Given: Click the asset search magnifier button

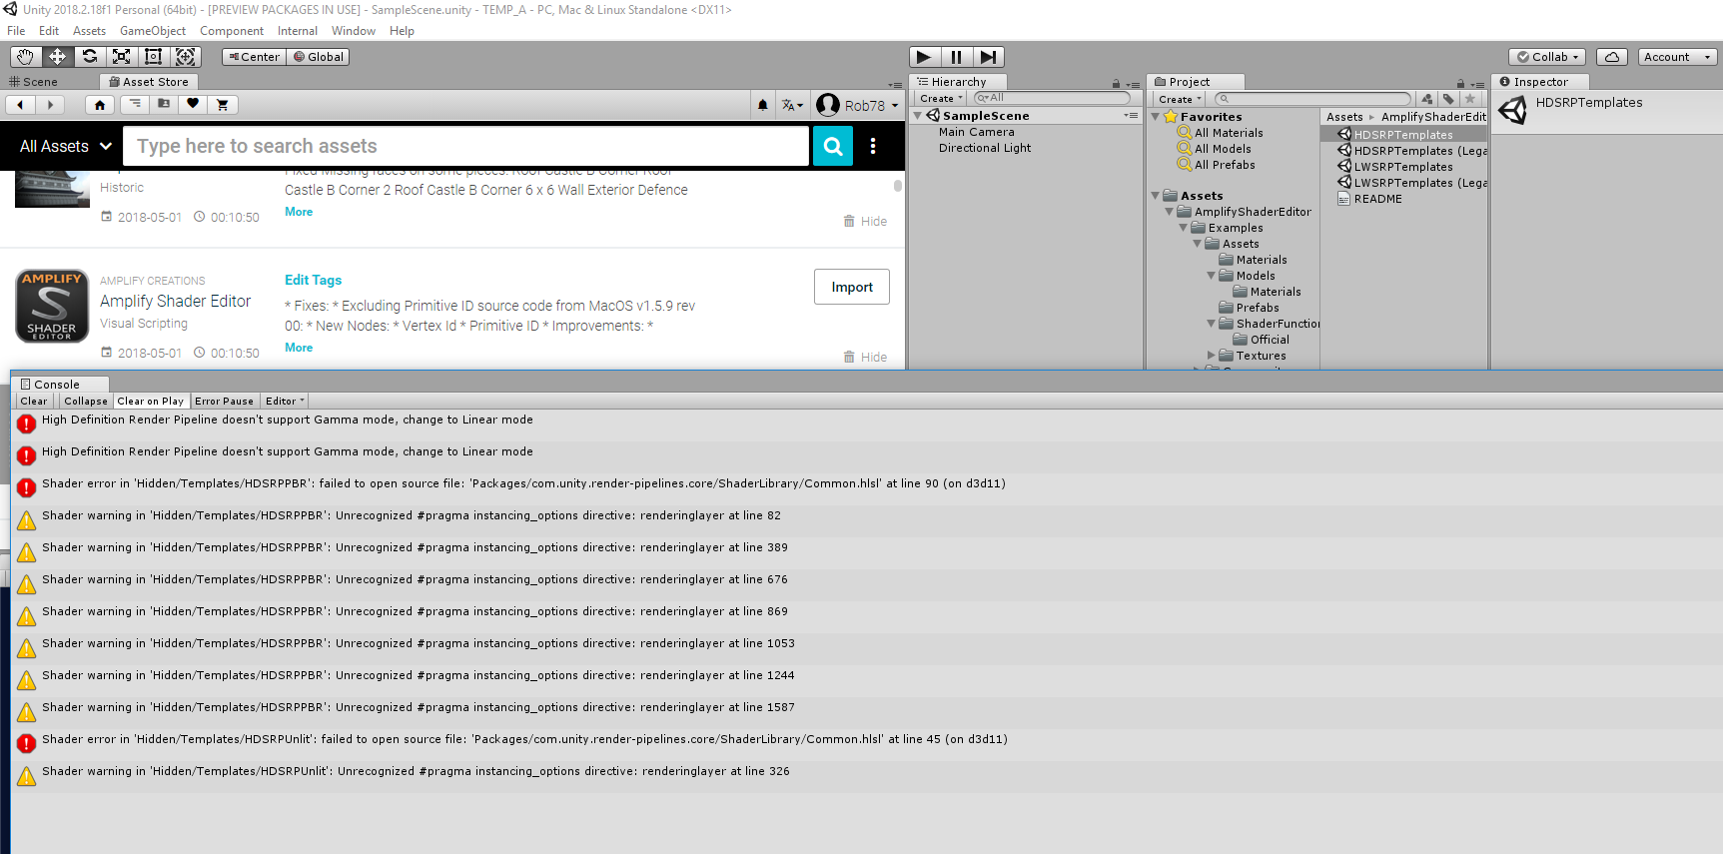Looking at the screenshot, I should 833,146.
